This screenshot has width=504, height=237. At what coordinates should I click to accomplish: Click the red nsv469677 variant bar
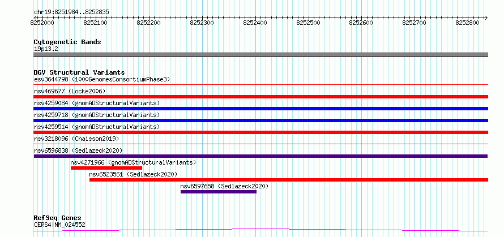(x=261, y=97)
